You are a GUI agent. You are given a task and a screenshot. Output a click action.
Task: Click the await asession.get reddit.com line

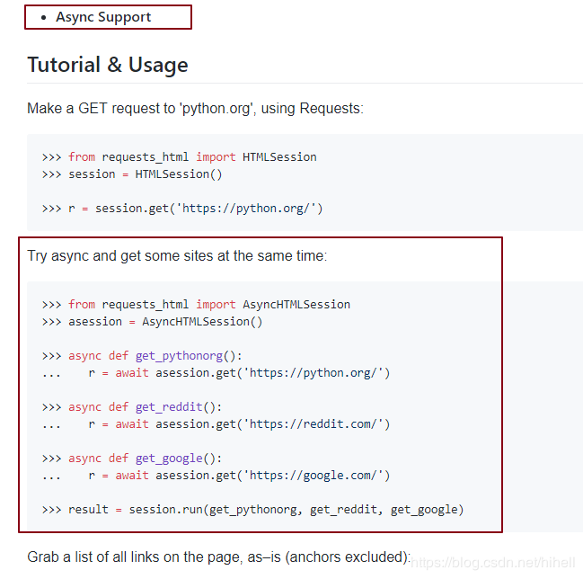click(239, 423)
